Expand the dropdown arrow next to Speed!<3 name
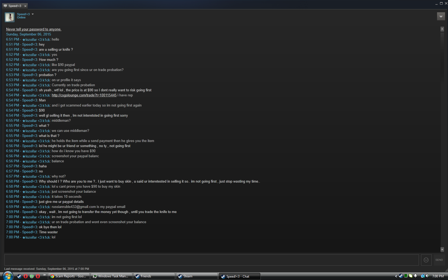 coord(33,14)
